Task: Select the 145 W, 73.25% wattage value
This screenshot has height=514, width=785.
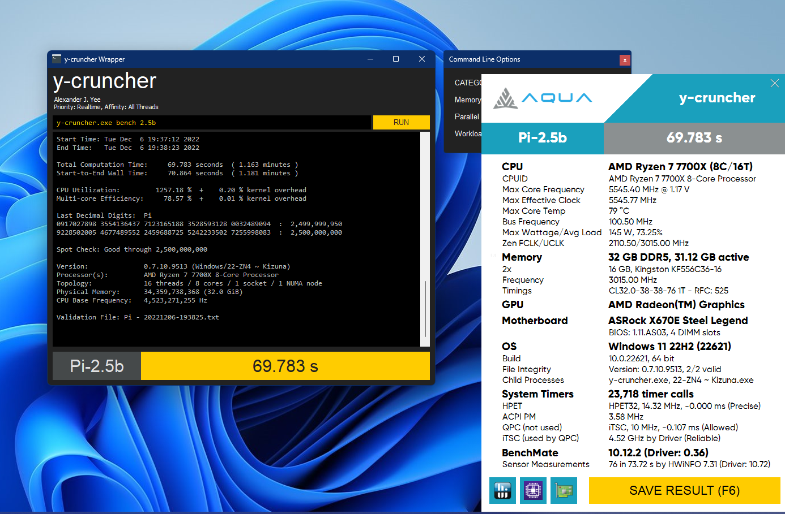Action: pyautogui.click(x=635, y=232)
